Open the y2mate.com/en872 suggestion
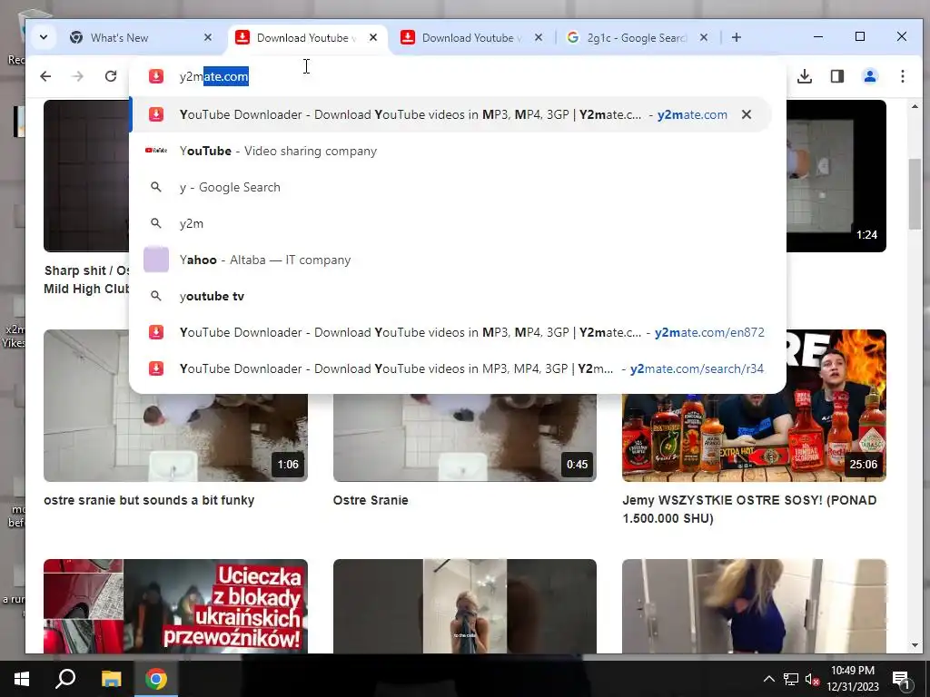This screenshot has width=930, height=697. pos(450,332)
